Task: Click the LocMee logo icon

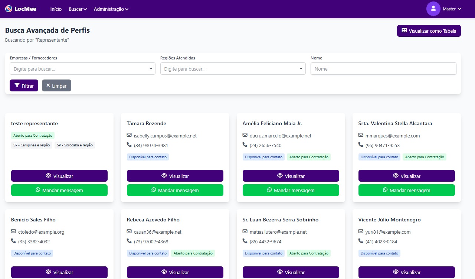Action: point(9,9)
